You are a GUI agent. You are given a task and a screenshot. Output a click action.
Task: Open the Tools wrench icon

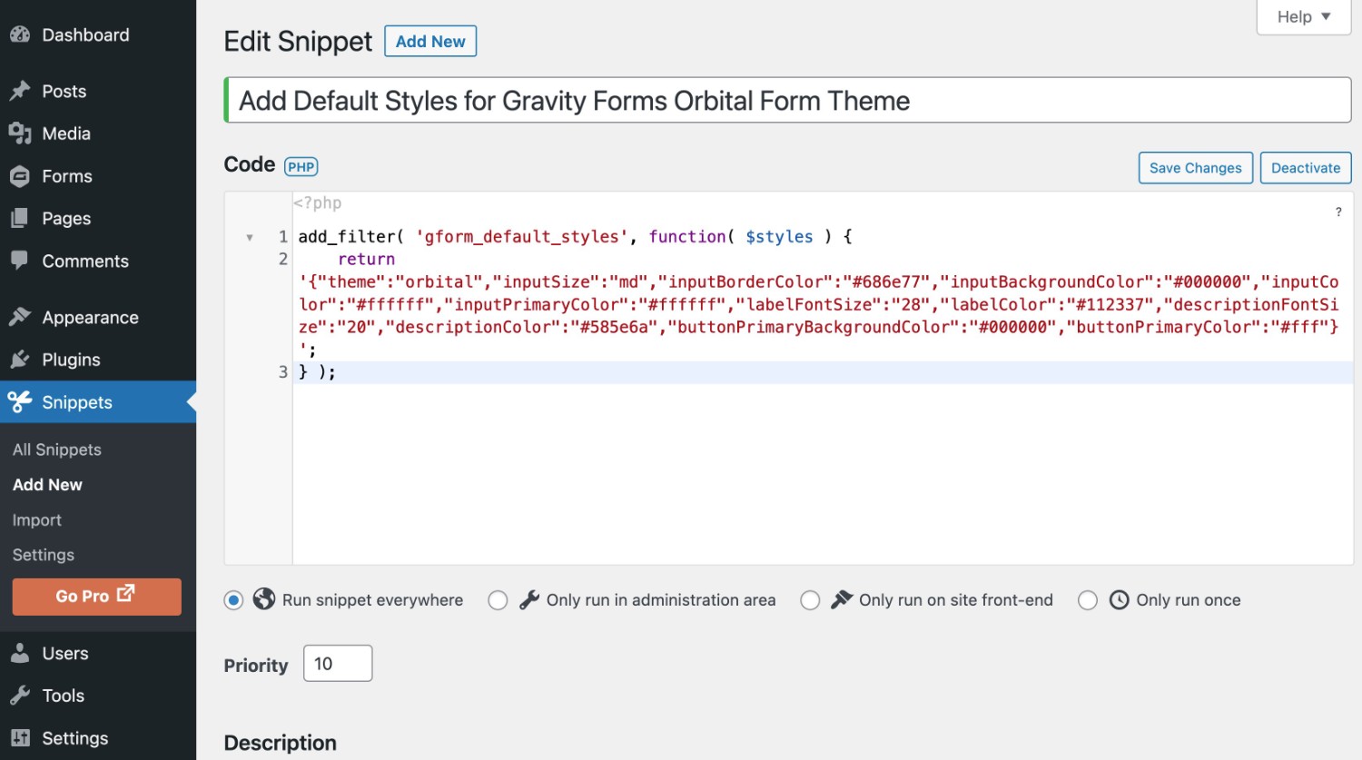point(21,696)
